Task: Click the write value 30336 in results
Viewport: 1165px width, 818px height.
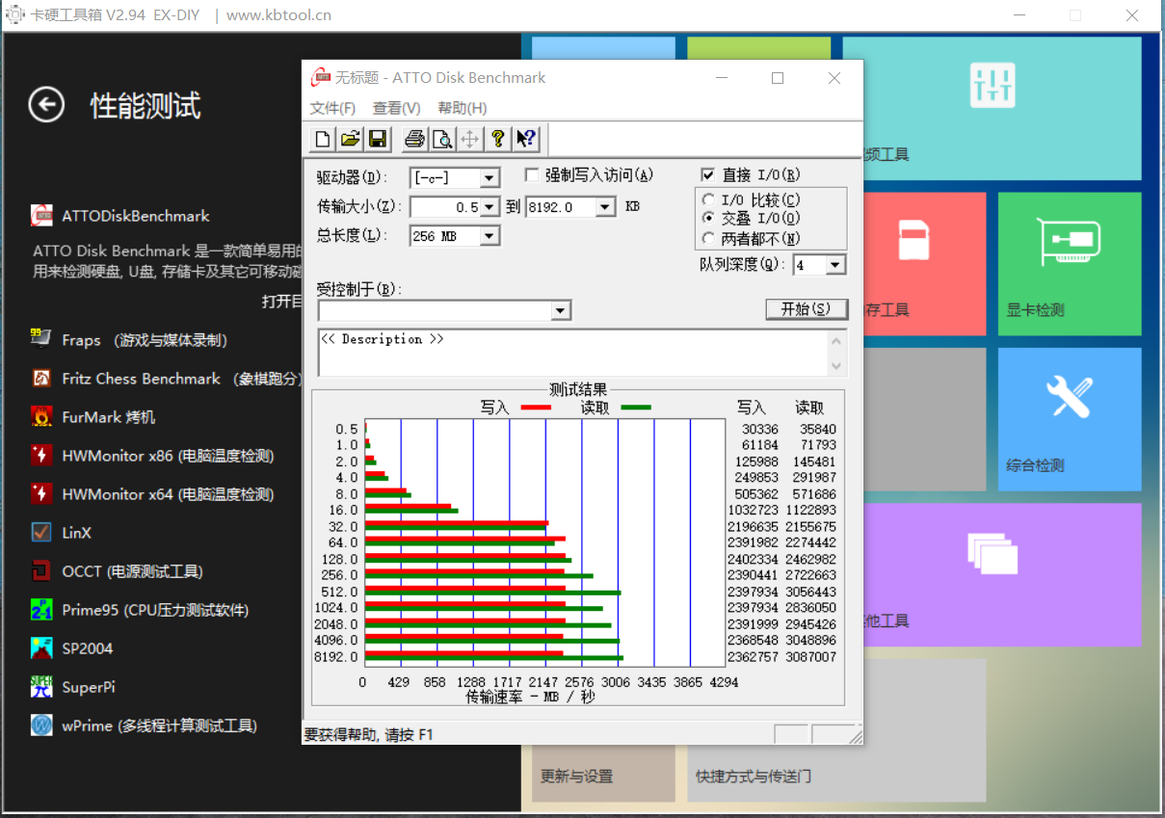Action: (x=760, y=429)
